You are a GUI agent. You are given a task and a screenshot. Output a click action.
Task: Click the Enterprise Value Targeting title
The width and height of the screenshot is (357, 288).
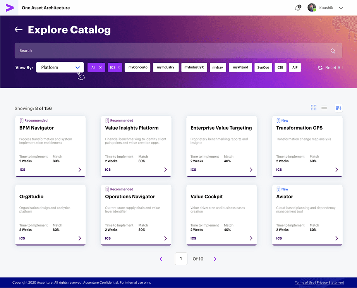point(221,128)
